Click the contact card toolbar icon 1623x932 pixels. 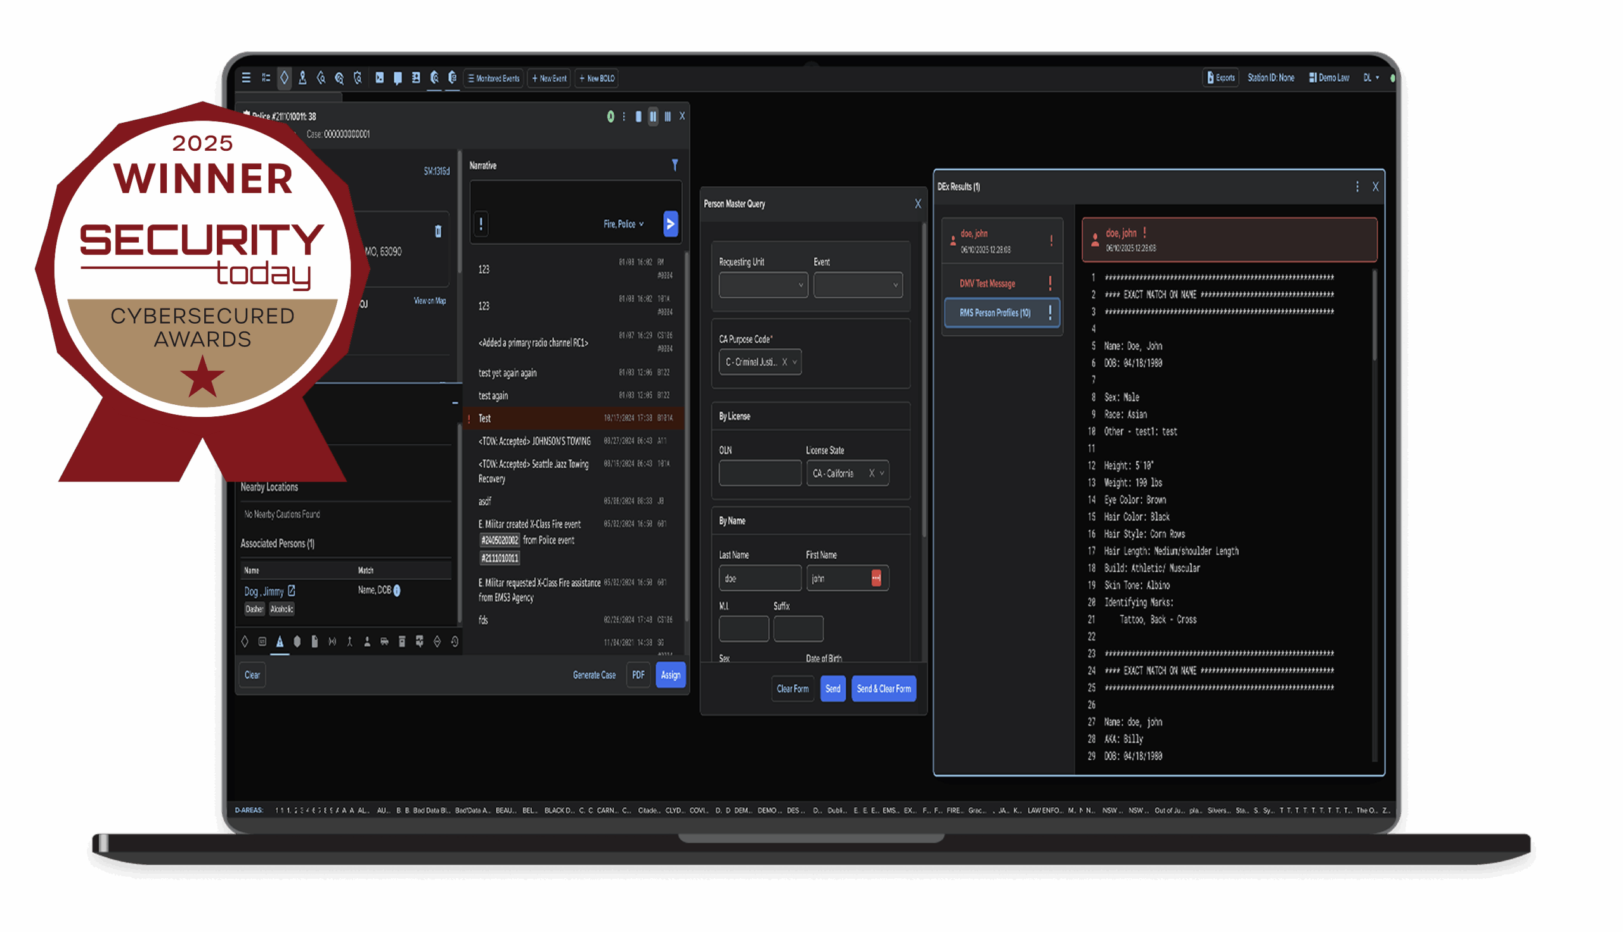[x=416, y=78]
